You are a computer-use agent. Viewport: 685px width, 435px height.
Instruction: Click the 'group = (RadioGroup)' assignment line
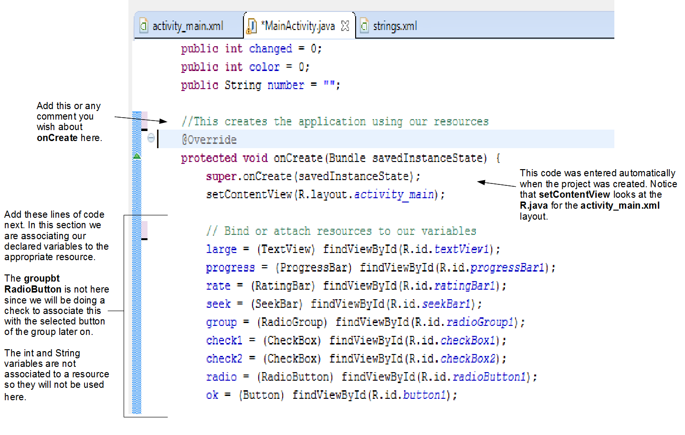click(x=366, y=322)
